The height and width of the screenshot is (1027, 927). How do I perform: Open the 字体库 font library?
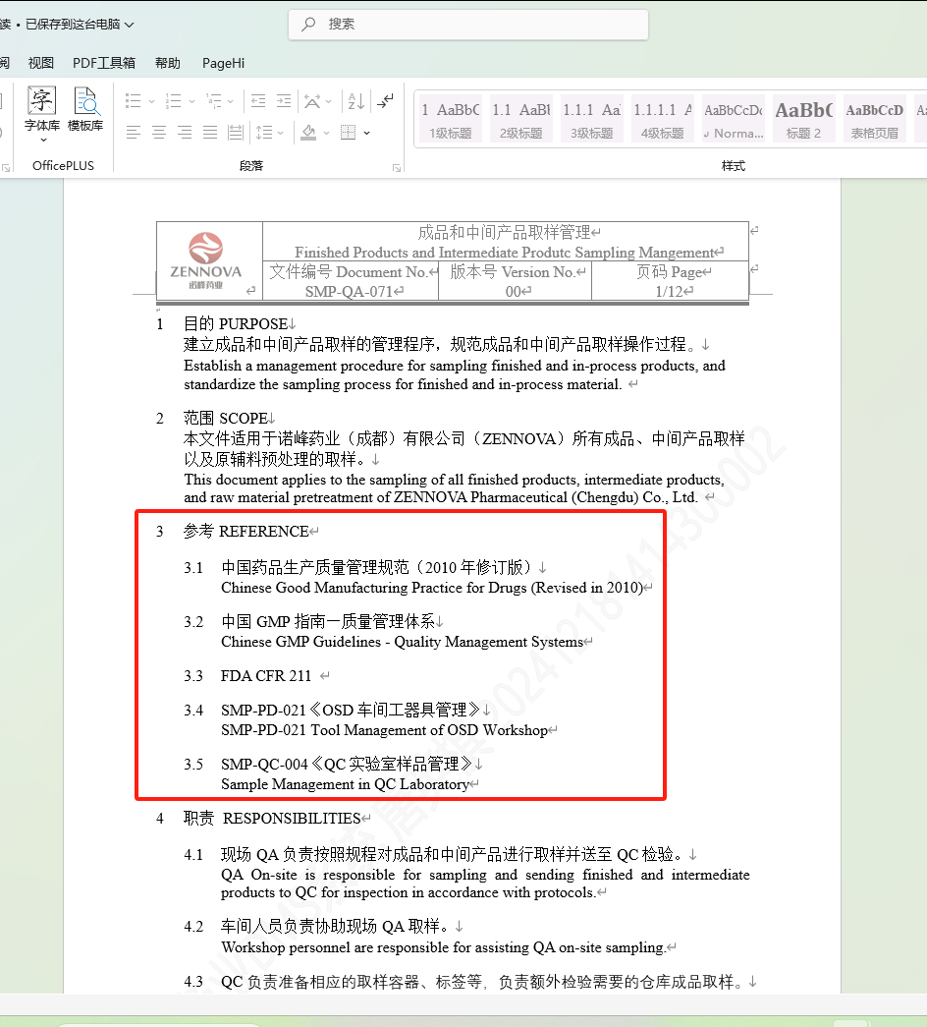click(x=42, y=109)
